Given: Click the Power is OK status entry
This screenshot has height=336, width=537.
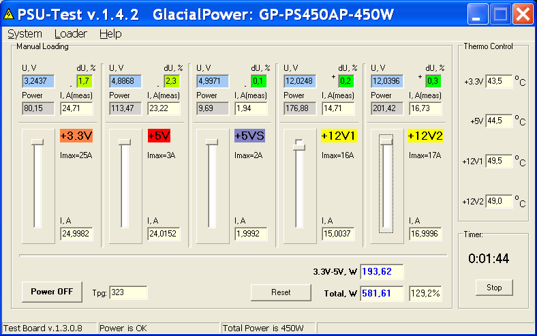Looking at the screenshot, I should 159,328.
